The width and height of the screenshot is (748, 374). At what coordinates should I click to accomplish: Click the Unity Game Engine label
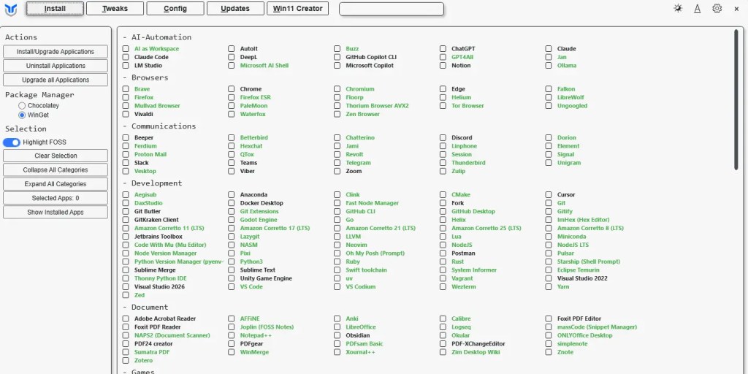[x=266, y=278]
